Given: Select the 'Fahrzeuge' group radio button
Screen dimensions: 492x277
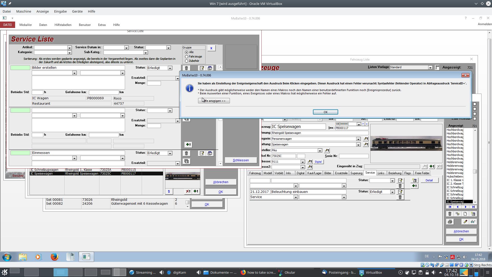Looking at the screenshot, I should tap(187, 57).
